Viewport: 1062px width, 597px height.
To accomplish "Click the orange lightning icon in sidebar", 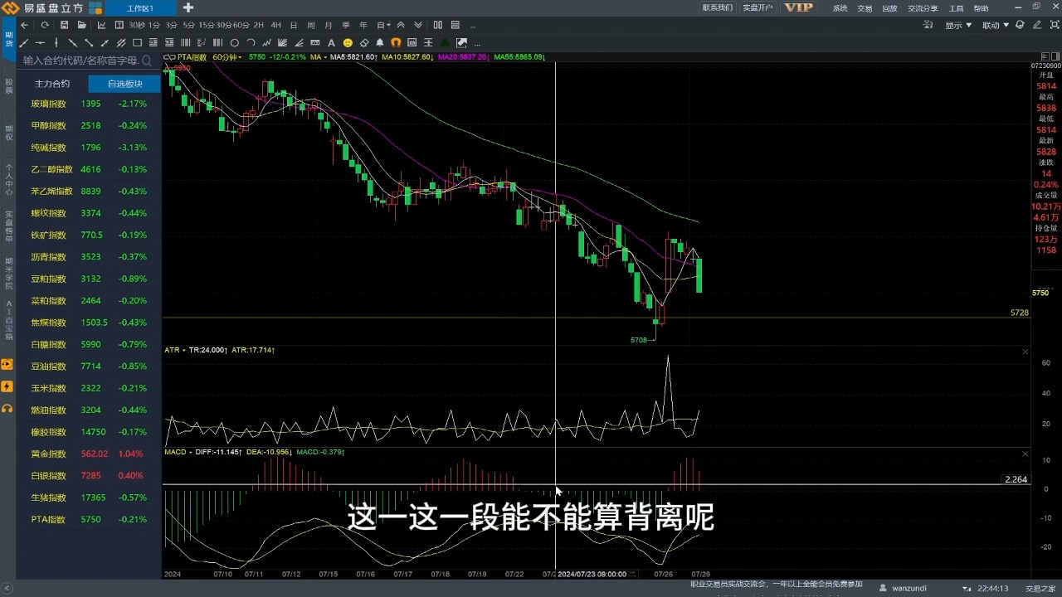I will [7, 386].
